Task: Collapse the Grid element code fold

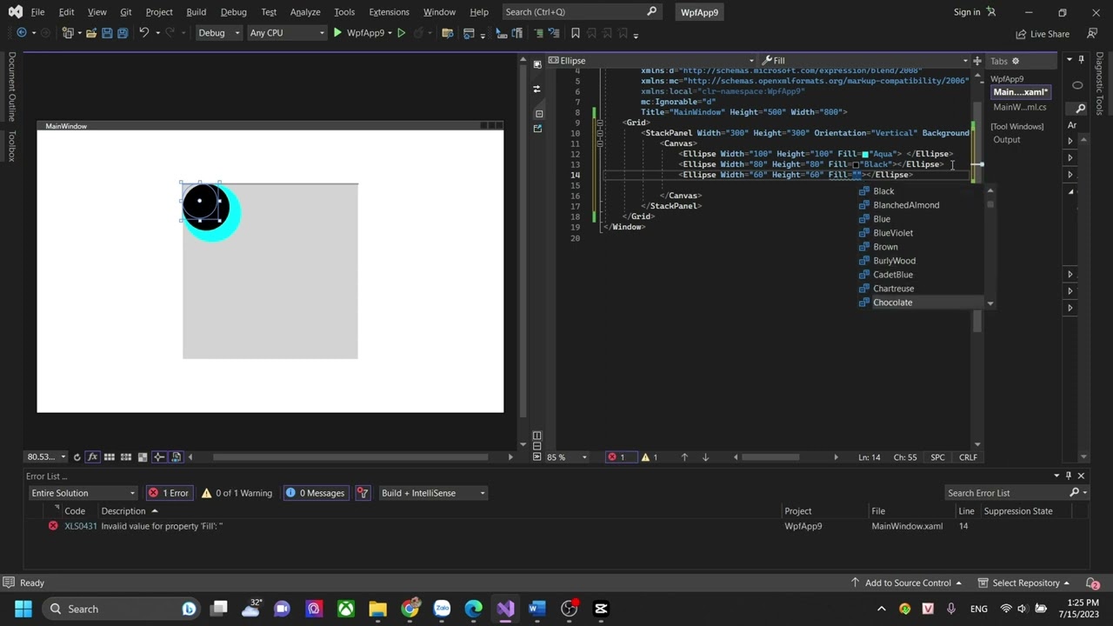Action: (x=599, y=123)
